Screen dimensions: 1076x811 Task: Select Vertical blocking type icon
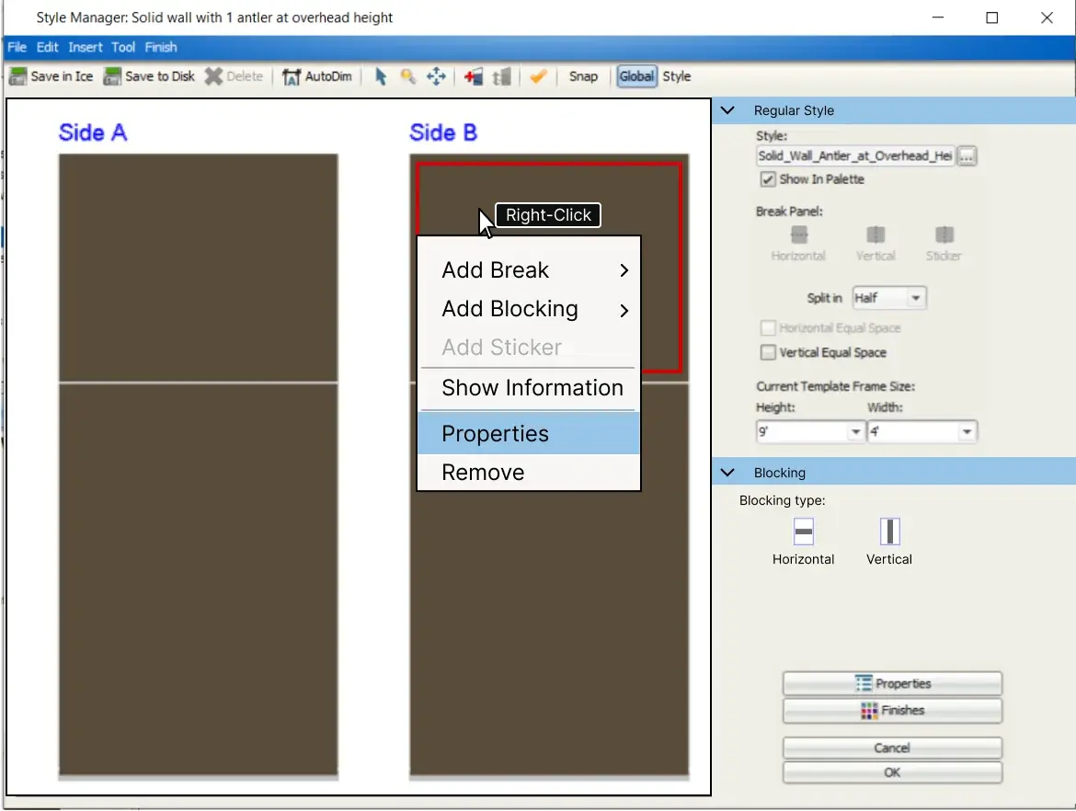(889, 531)
